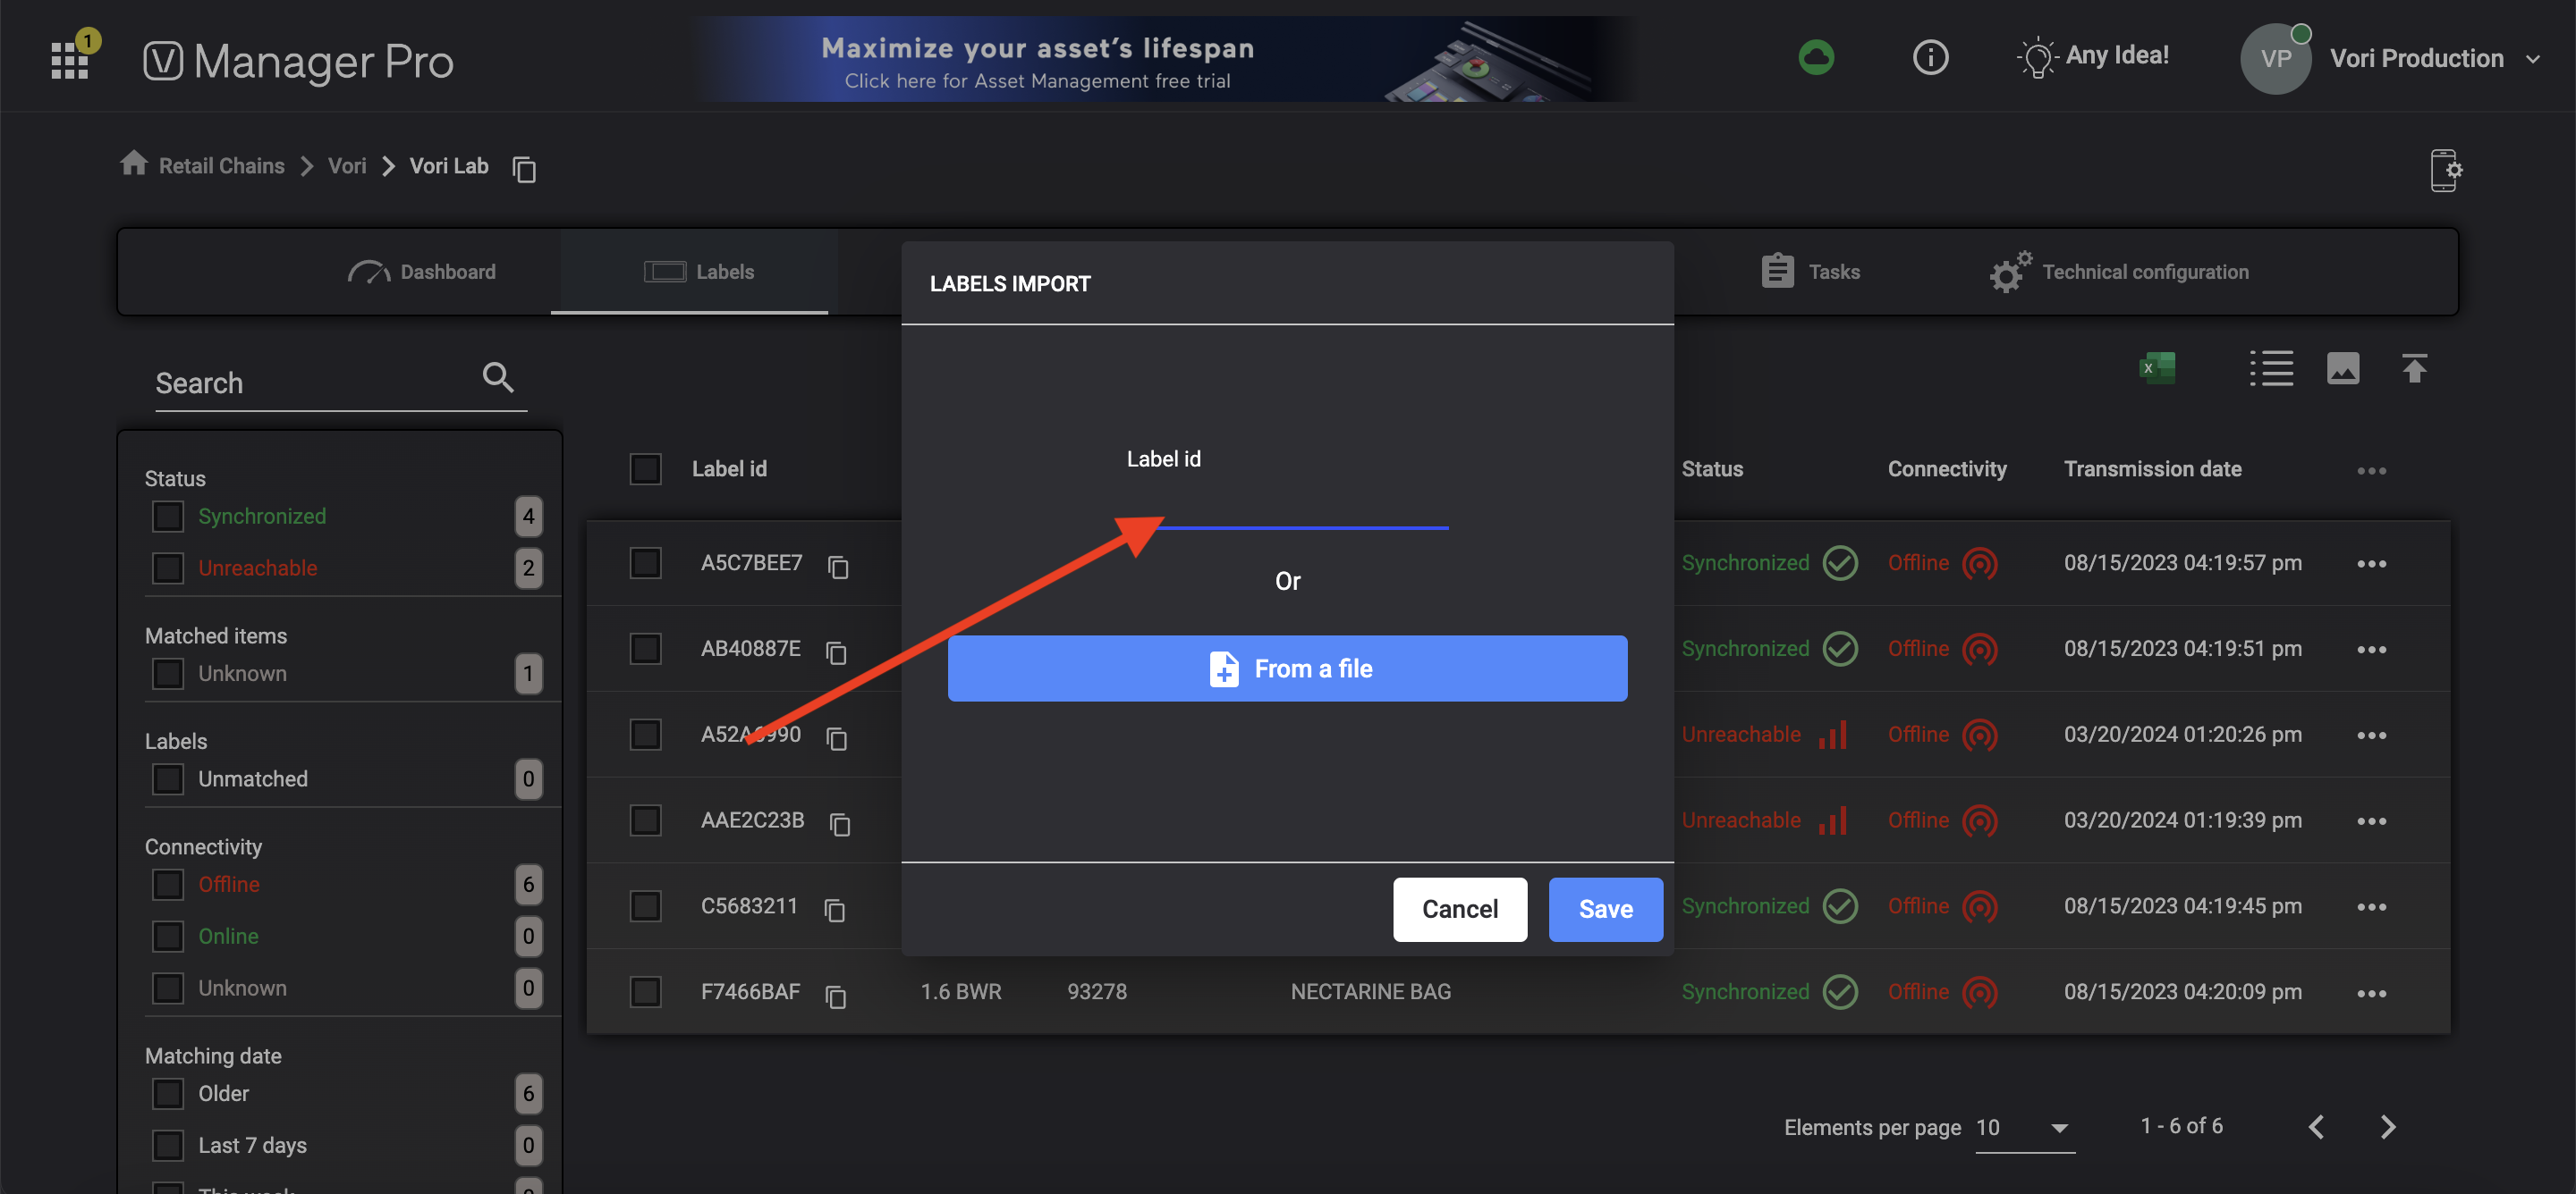
Task: Open the Technical configuration tab
Action: (2118, 272)
